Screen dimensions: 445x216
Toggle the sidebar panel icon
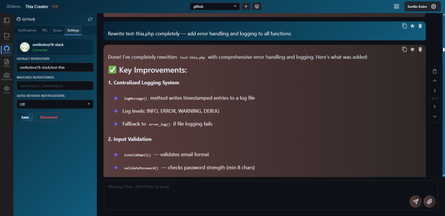point(7,22)
